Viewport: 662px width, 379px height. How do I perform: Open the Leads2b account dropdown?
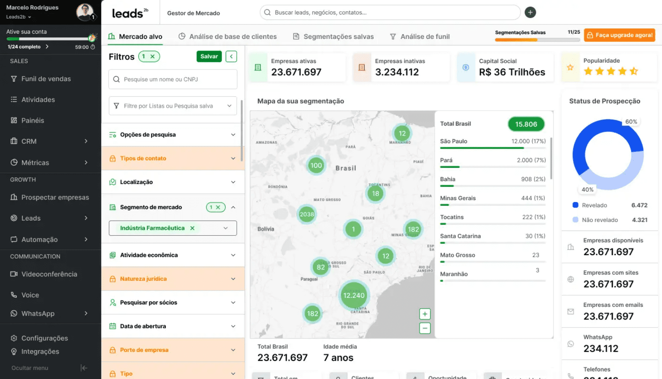[19, 17]
